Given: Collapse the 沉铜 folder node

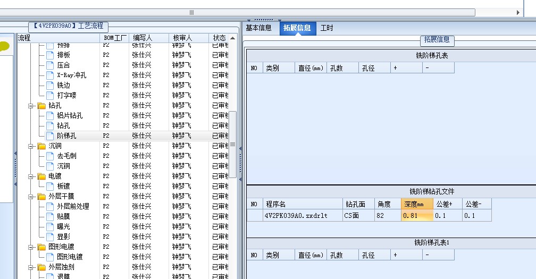Looking at the screenshot, I should click(31, 146).
